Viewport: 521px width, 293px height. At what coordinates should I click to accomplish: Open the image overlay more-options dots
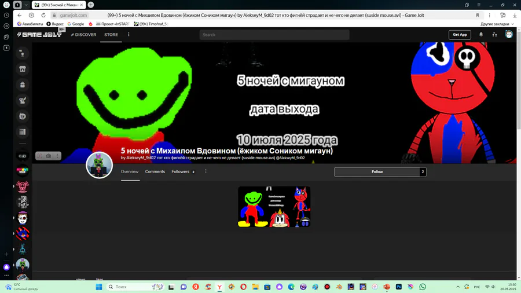(57, 156)
